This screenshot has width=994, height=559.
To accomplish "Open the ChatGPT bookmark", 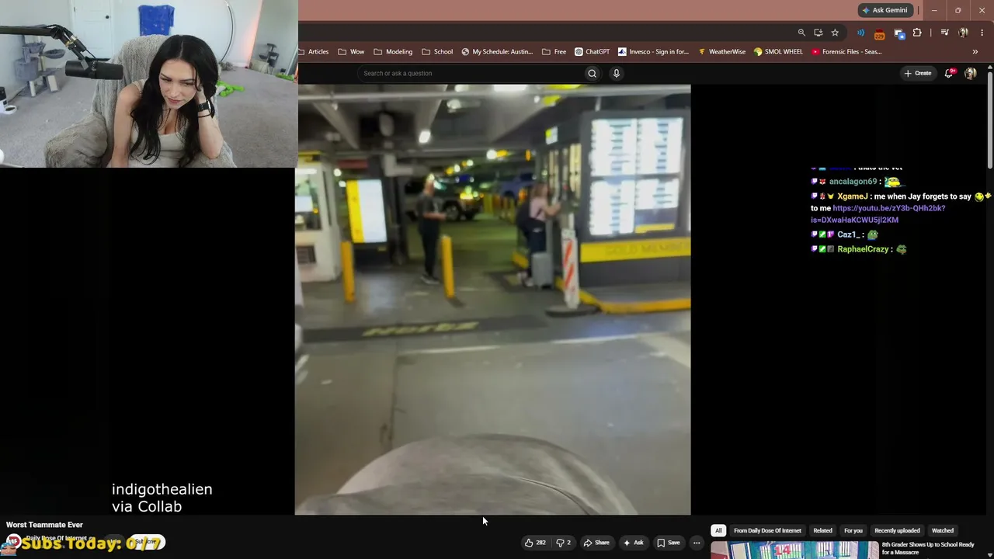I will pyautogui.click(x=593, y=52).
